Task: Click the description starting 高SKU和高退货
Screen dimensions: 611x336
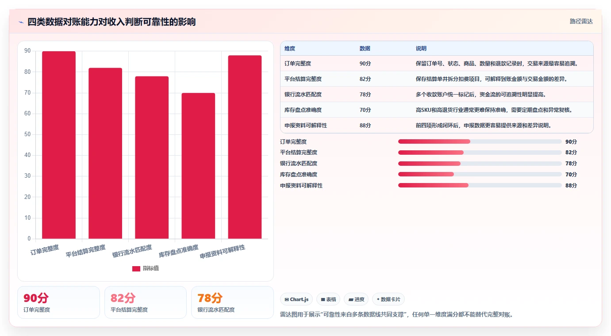Action: (494, 110)
